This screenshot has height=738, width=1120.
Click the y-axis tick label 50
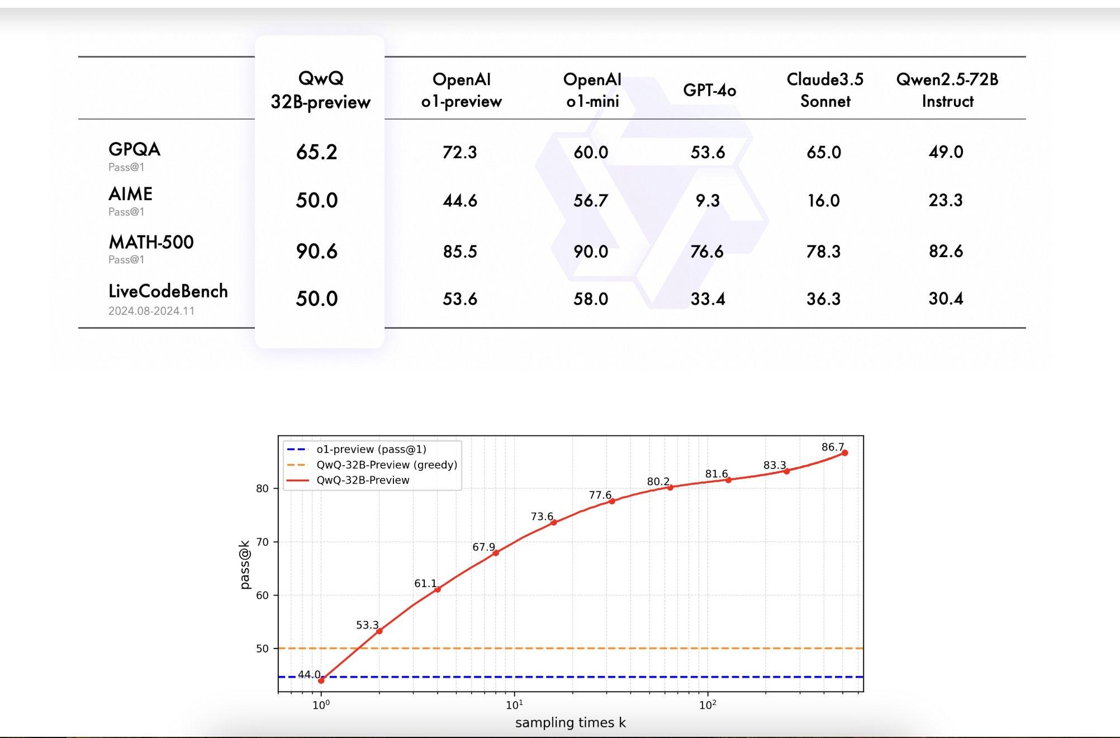pos(262,649)
